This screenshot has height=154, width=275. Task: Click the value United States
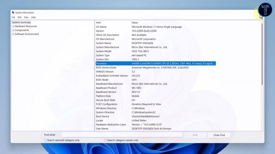[139, 121]
